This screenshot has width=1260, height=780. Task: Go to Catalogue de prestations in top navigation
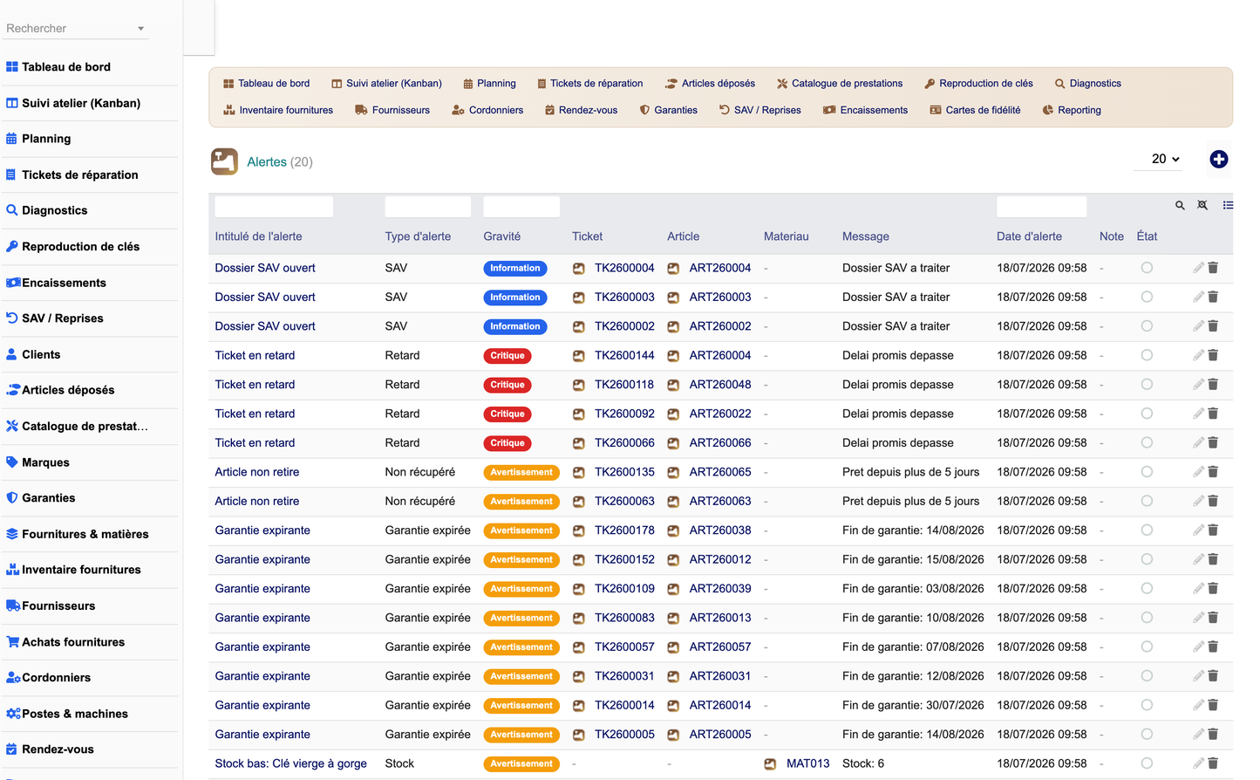840,84
